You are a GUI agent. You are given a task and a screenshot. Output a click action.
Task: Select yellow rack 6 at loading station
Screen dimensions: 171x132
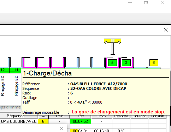tap(154, 62)
